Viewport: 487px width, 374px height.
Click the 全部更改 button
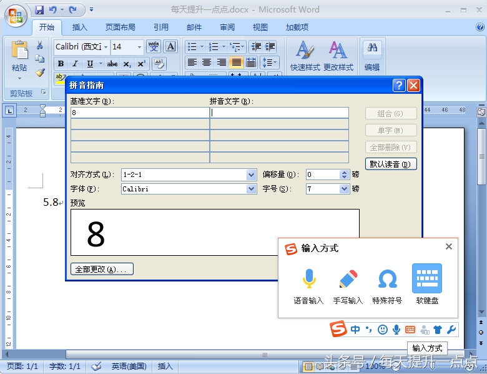[x=101, y=270]
